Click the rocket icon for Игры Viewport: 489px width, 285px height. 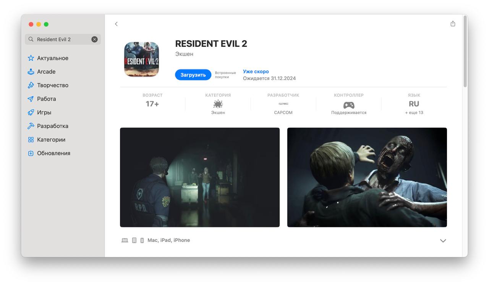31,112
